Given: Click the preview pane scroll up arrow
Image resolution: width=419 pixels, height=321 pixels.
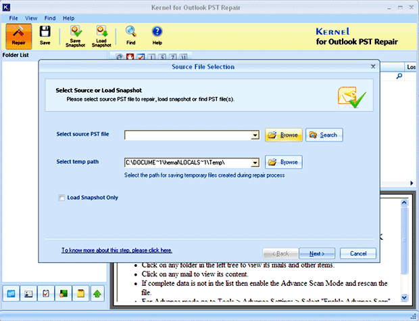Looking at the screenshot, I should (x=404, y=202).
